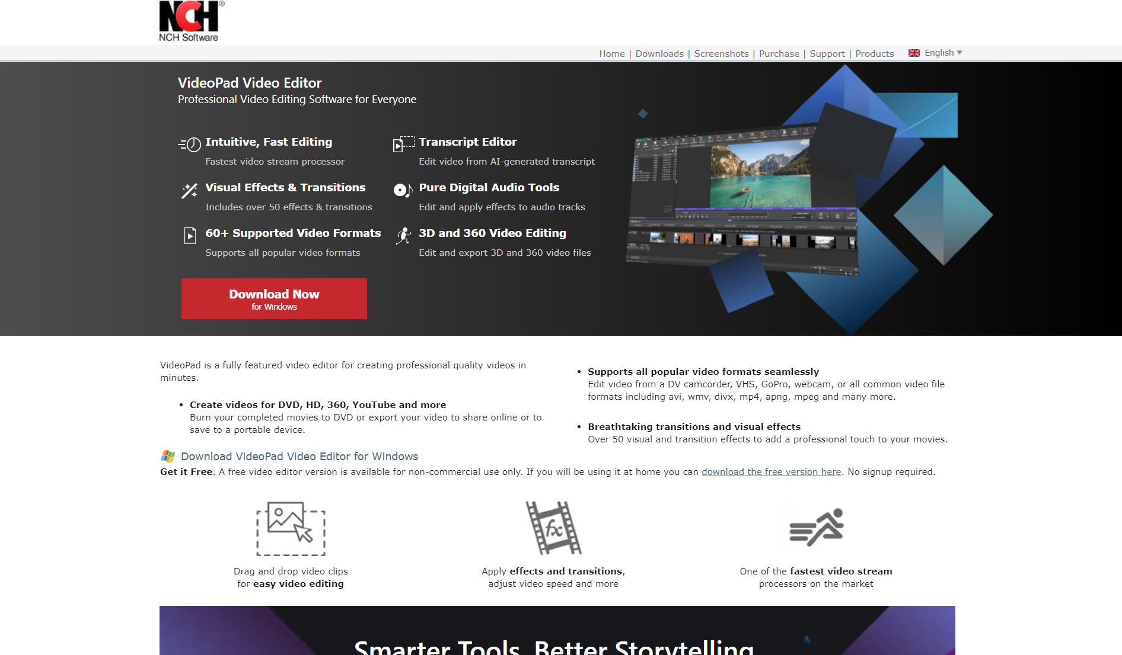Click 'Supports all popular video formats seamlessly' heading

pyautogui.click(x=703, y=371)
